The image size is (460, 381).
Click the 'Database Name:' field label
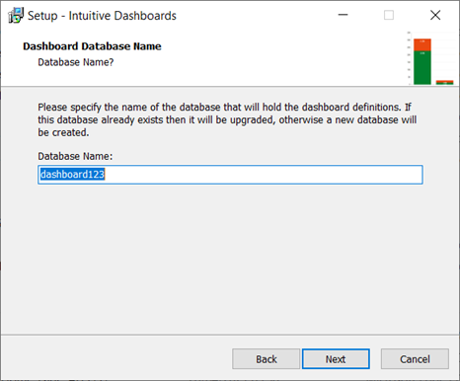[75, 156]
